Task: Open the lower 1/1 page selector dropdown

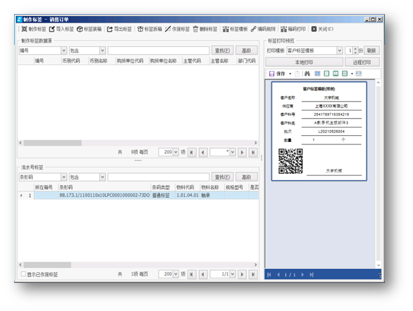Action: (232, 274)
